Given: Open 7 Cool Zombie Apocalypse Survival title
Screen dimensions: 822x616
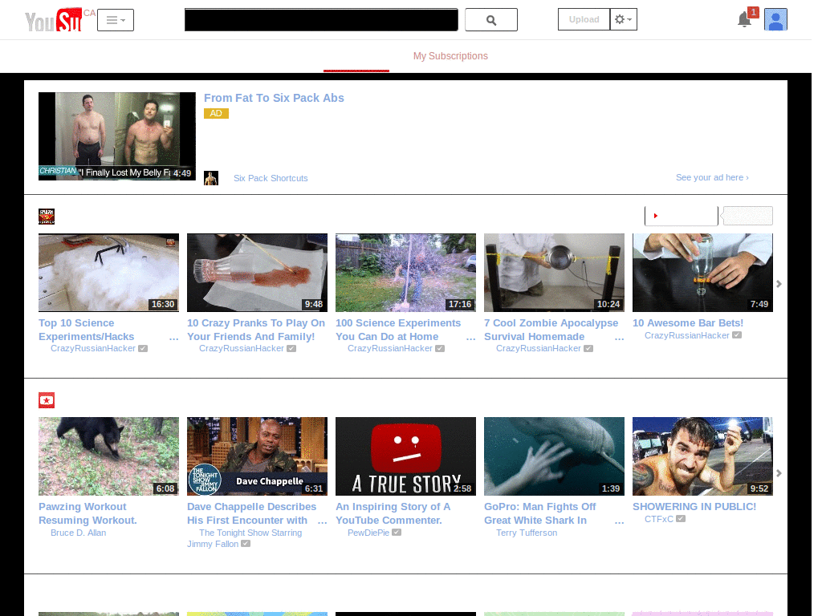Looking at the screenshot, I should pos(551,330).
